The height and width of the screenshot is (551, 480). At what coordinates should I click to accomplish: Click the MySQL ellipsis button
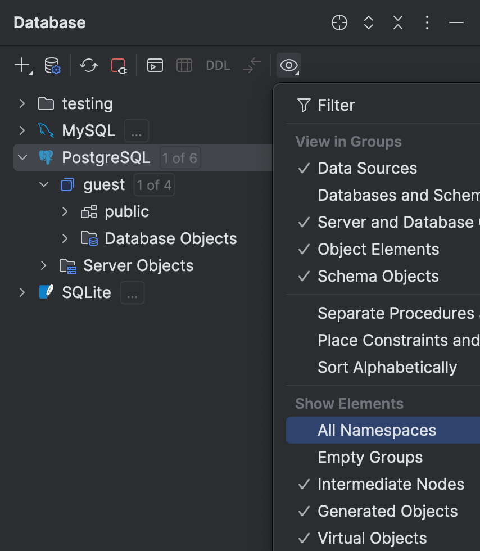pyautogui.click(x=136, y=130)
